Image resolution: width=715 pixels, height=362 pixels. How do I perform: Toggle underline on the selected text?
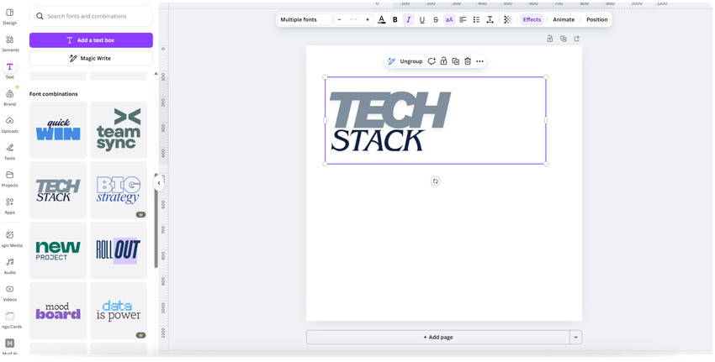[422, 19]
